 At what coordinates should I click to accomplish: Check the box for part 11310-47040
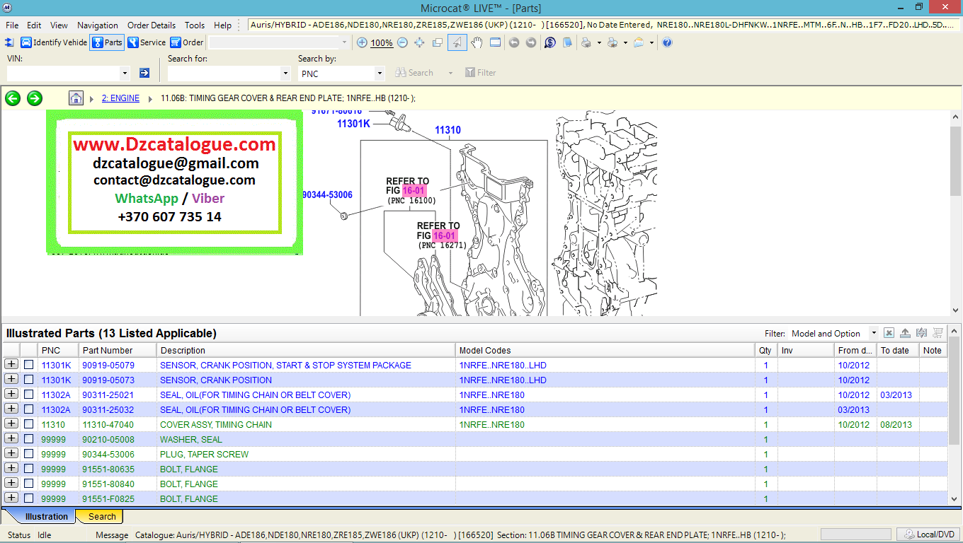[28, 424]
